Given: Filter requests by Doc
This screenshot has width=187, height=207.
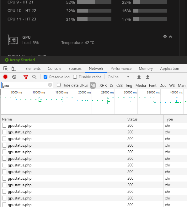Looking at the screenshot, I should point(163,86).
